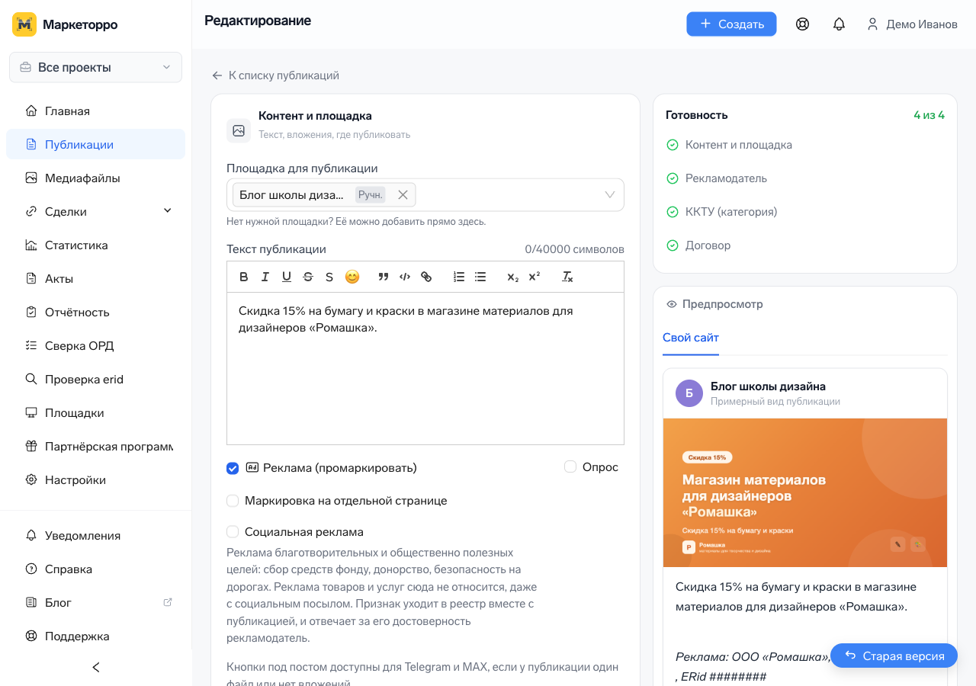The width and height of the screenshot is (976, 686).
Task: Create numbered list in editor
Action: pyautogui.click(x=459, y=277)
